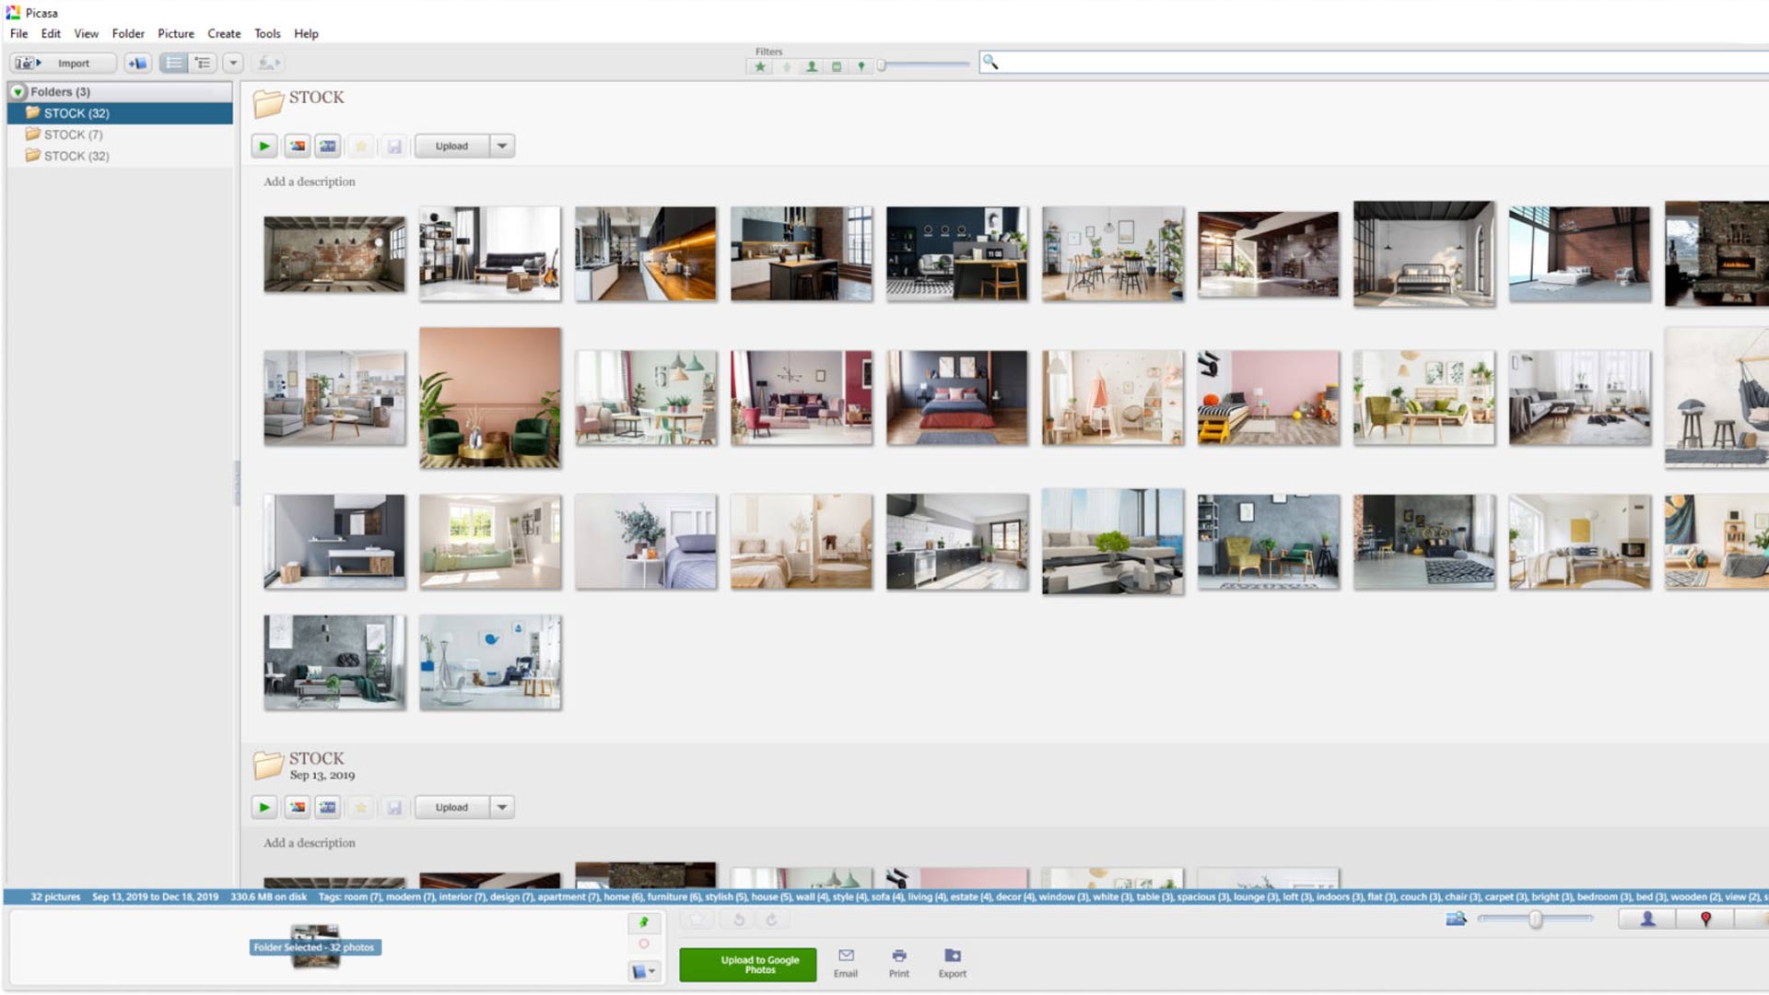Click the create new album icon
Viewport: 1769px width, 995px height.
(x=137, y=63)
